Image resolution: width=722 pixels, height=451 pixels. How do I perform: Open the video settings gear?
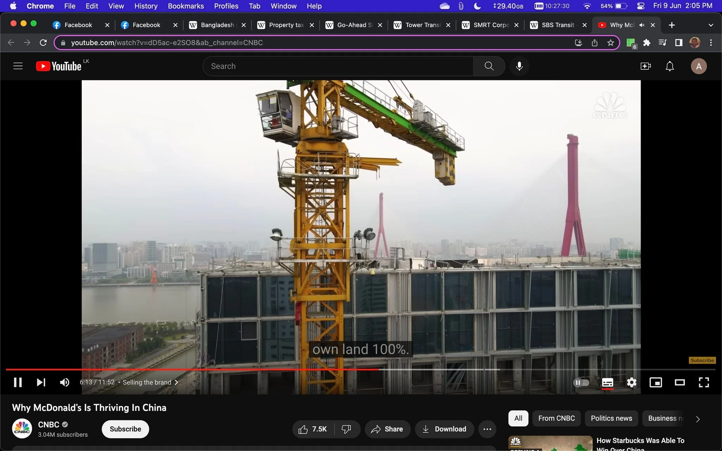(632, 382)
